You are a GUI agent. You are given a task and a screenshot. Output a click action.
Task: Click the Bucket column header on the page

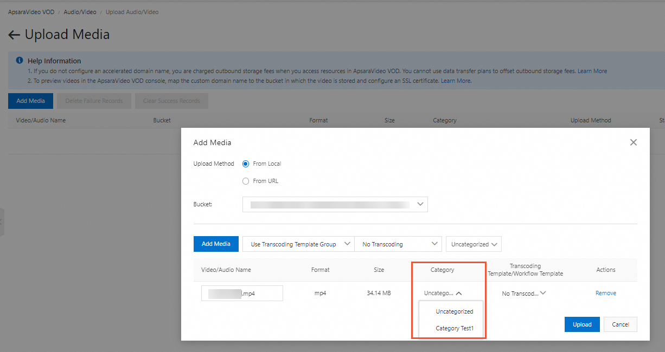click(162, 120)
